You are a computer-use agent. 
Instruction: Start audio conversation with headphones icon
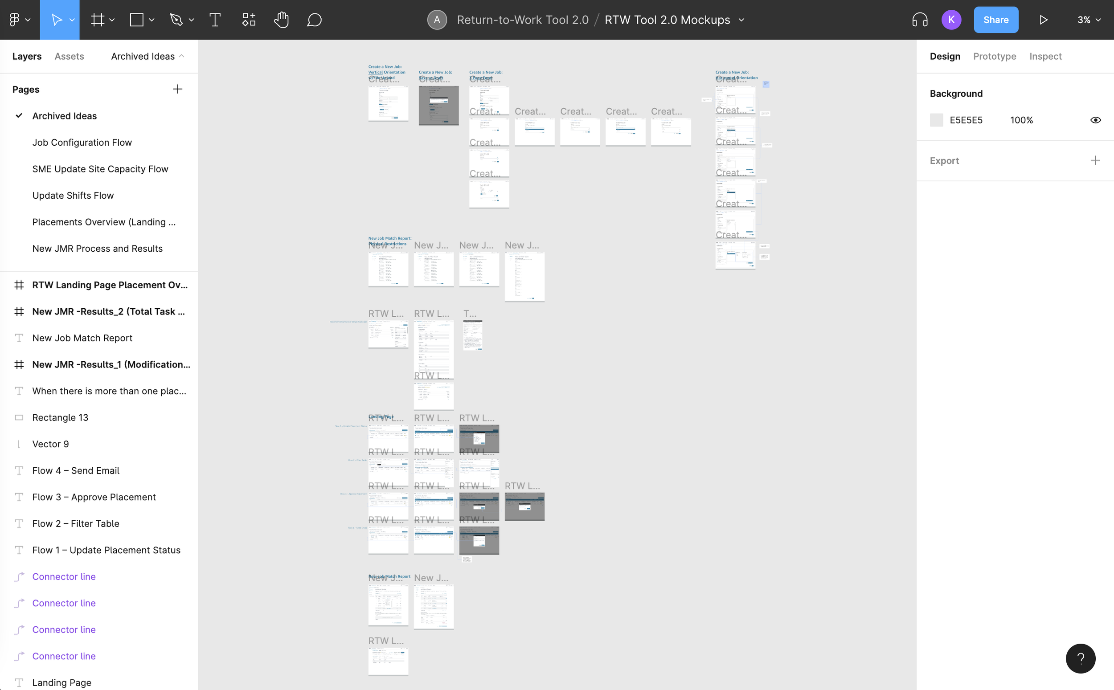[920, 20]
